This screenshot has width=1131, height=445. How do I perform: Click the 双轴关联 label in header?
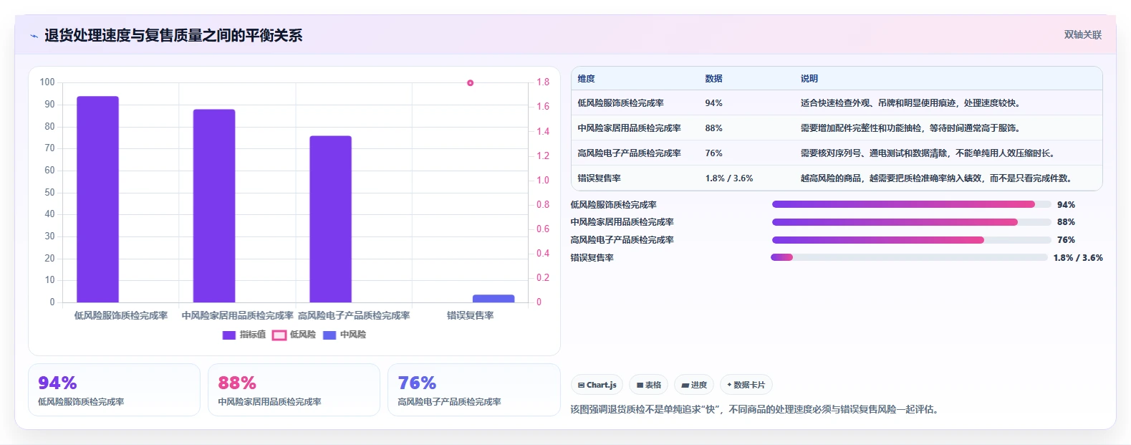click(x=1082, y=34)
